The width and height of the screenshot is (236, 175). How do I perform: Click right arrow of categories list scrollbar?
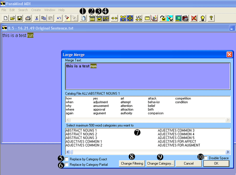[x=228, y=152]
